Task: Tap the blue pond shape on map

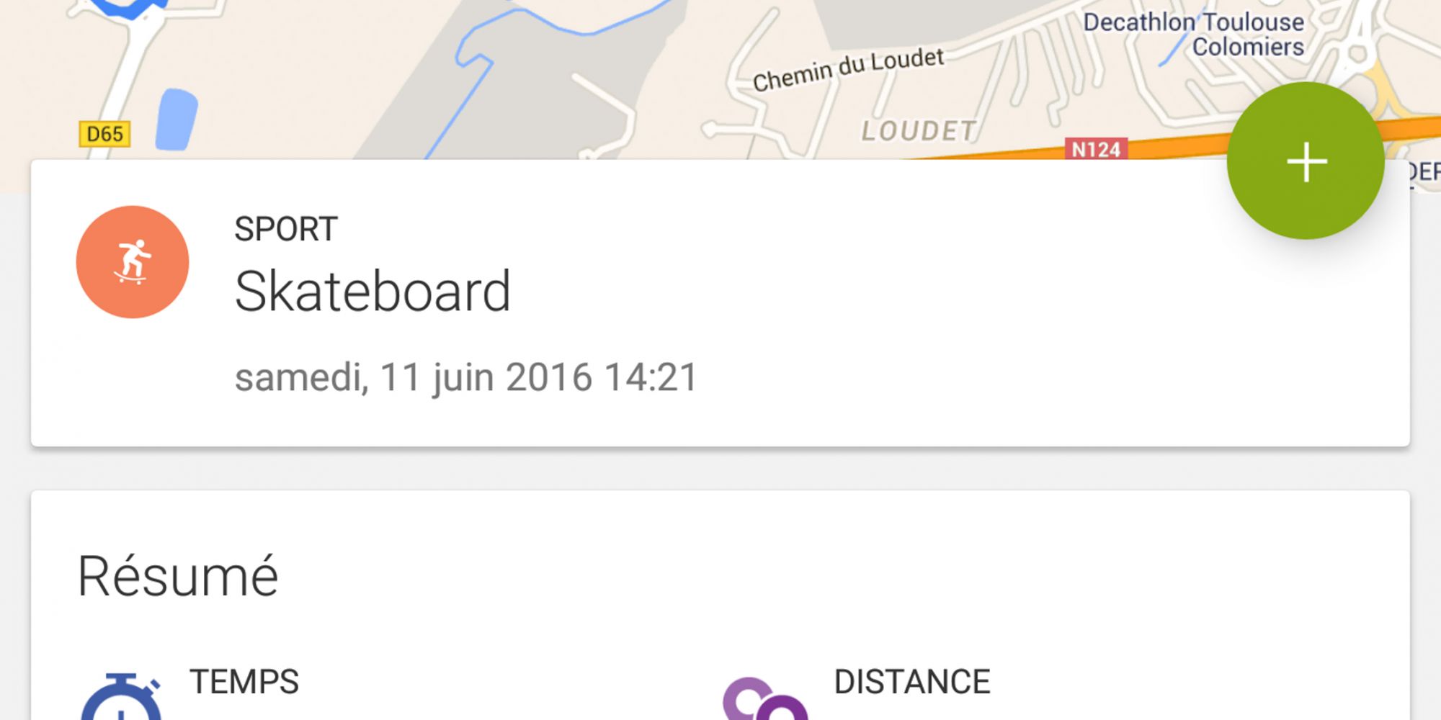Action: coord(177,120)
